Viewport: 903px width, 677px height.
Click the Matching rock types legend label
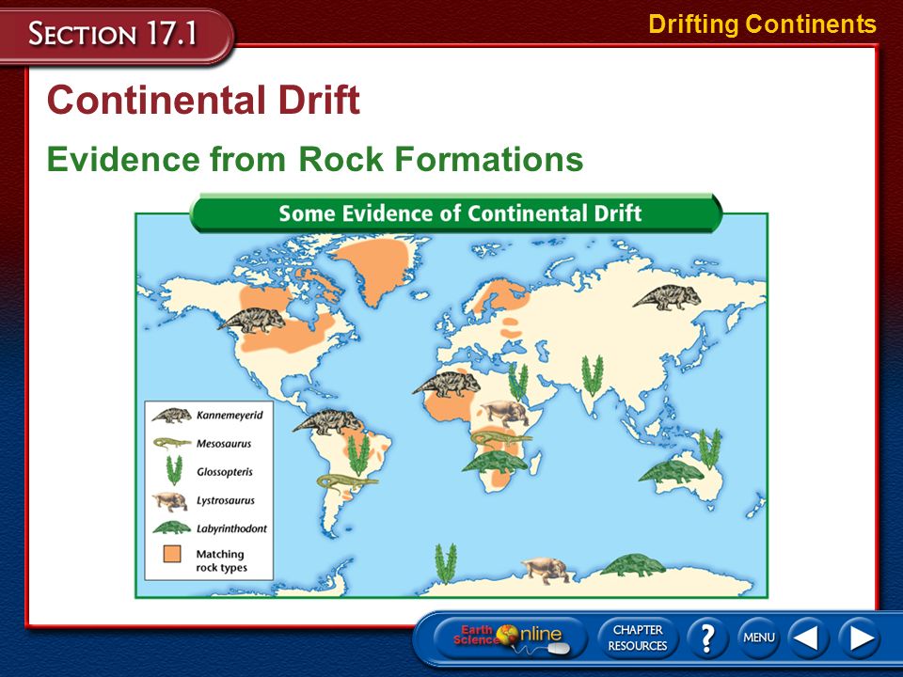pyautogui.click(x=222, y=560)
